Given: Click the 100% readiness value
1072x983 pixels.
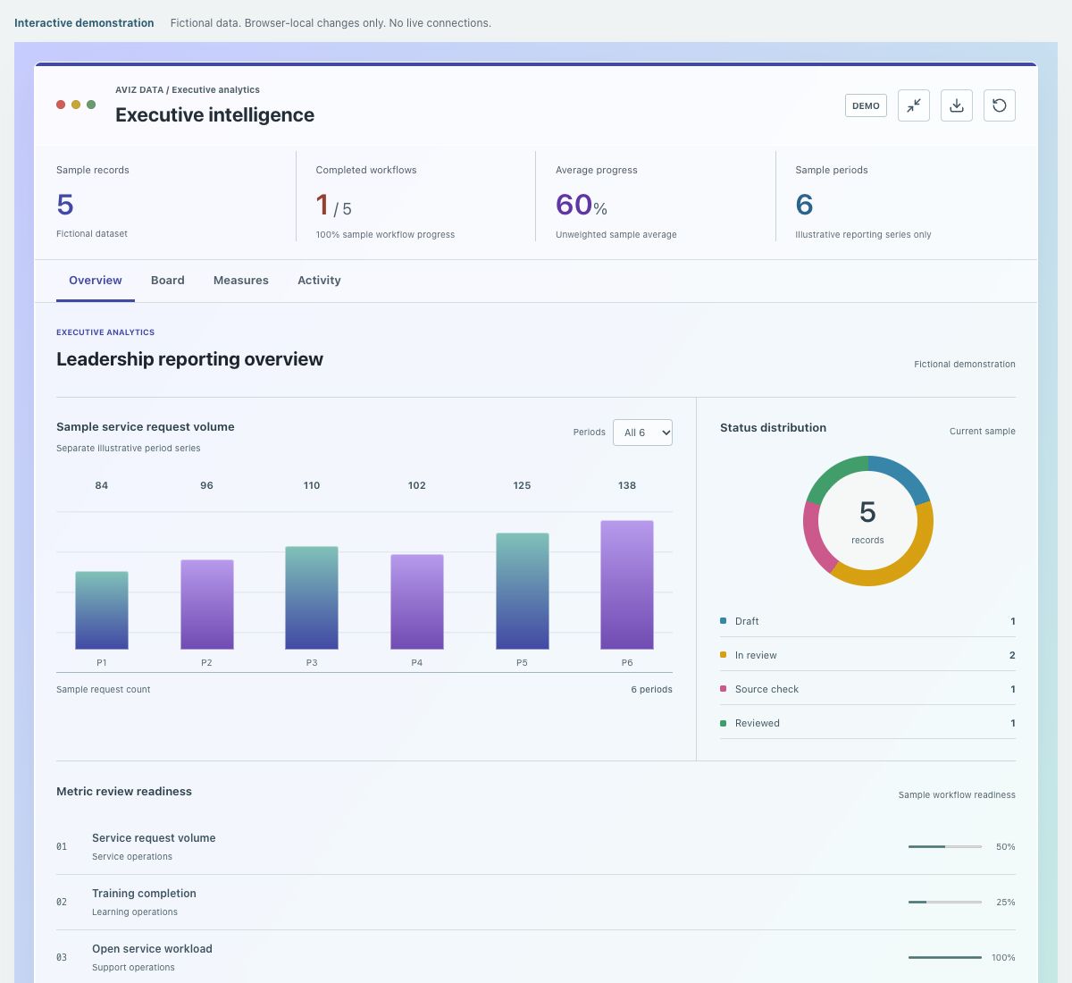Looking at the screenshot, I should click(x=1003, y=957).
